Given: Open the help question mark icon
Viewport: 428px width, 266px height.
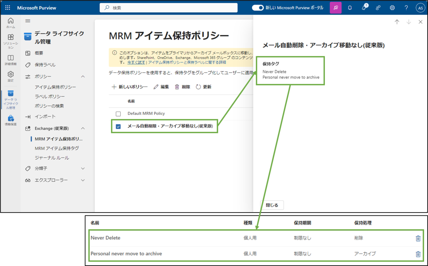Looking at the screenshot, I should pos(406,7).
